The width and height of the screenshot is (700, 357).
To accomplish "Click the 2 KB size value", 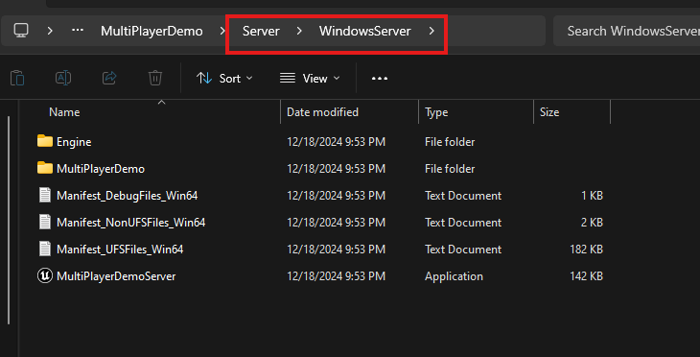I will (x=592, y=223).
